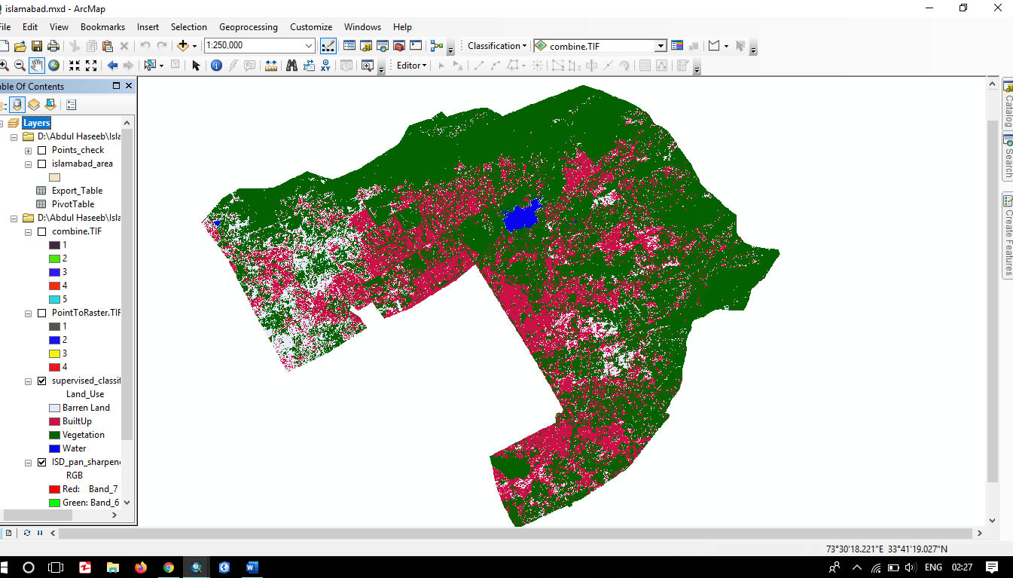Save the map document
Image resolution: width=1013 pixels, height=578 pixels.
(37, 46)
